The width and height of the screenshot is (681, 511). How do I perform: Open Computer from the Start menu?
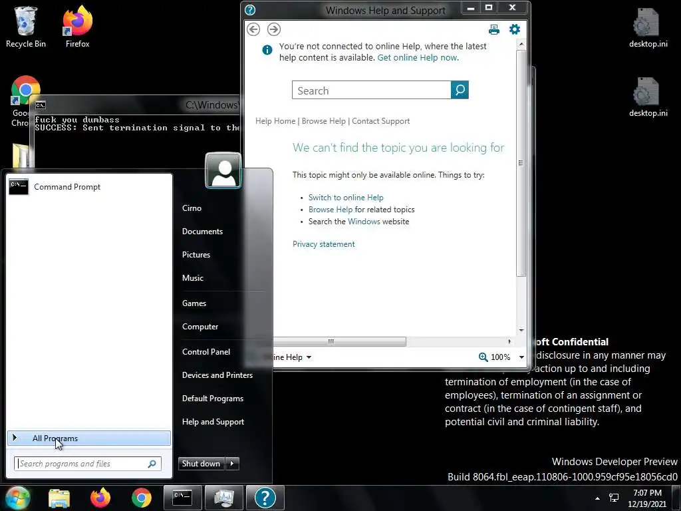click(x=200, y=326)
